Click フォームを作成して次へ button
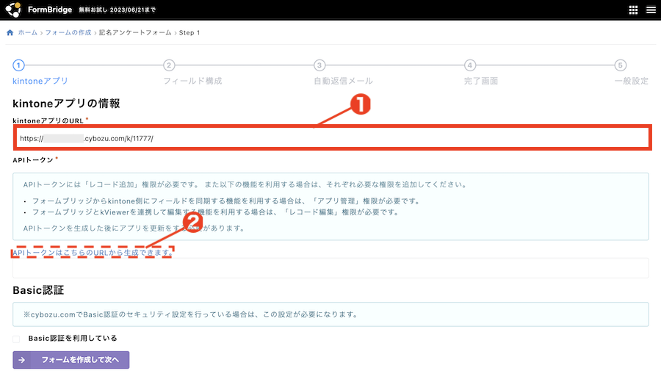Image resolution: width=661 pixels, height=382 pixels. [x=71, y=360]
